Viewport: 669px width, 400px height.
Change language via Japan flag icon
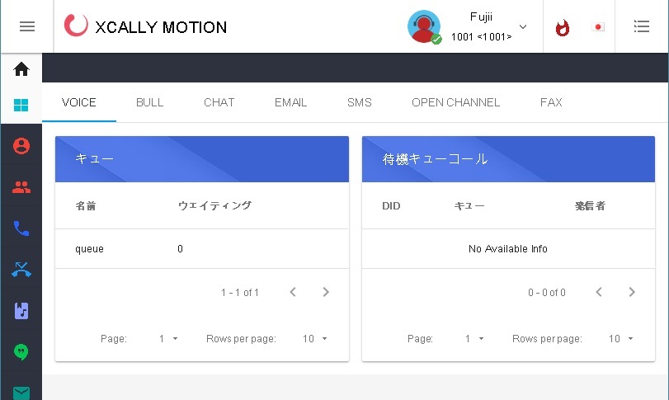point(599,27)
